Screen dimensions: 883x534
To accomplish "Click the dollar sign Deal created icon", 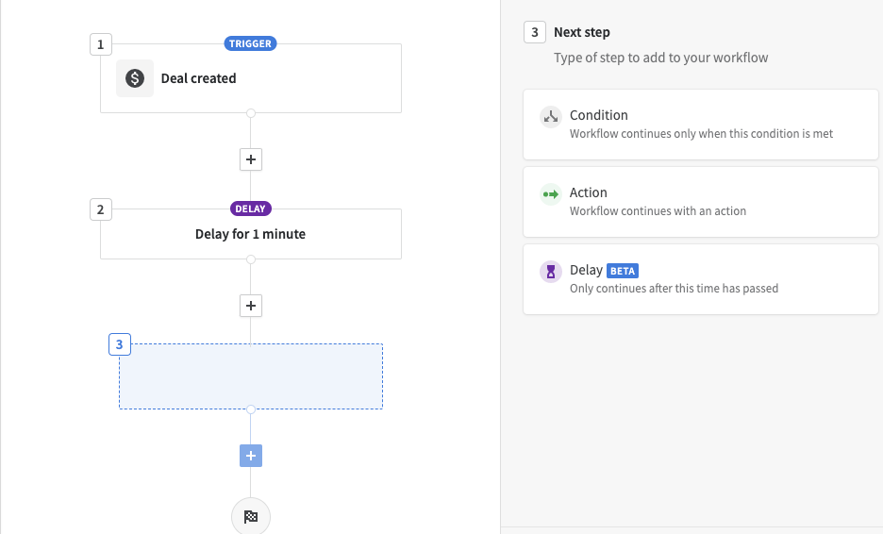I will (135, 78).
